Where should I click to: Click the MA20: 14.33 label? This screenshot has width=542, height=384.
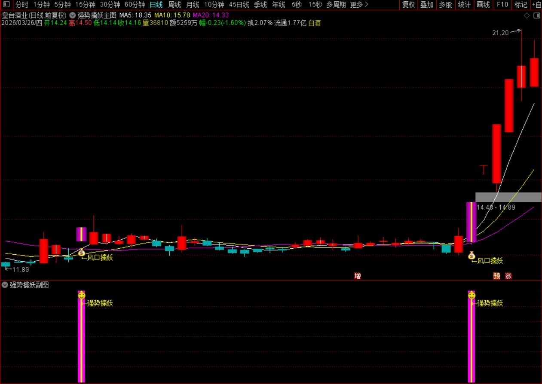point(211,15)
